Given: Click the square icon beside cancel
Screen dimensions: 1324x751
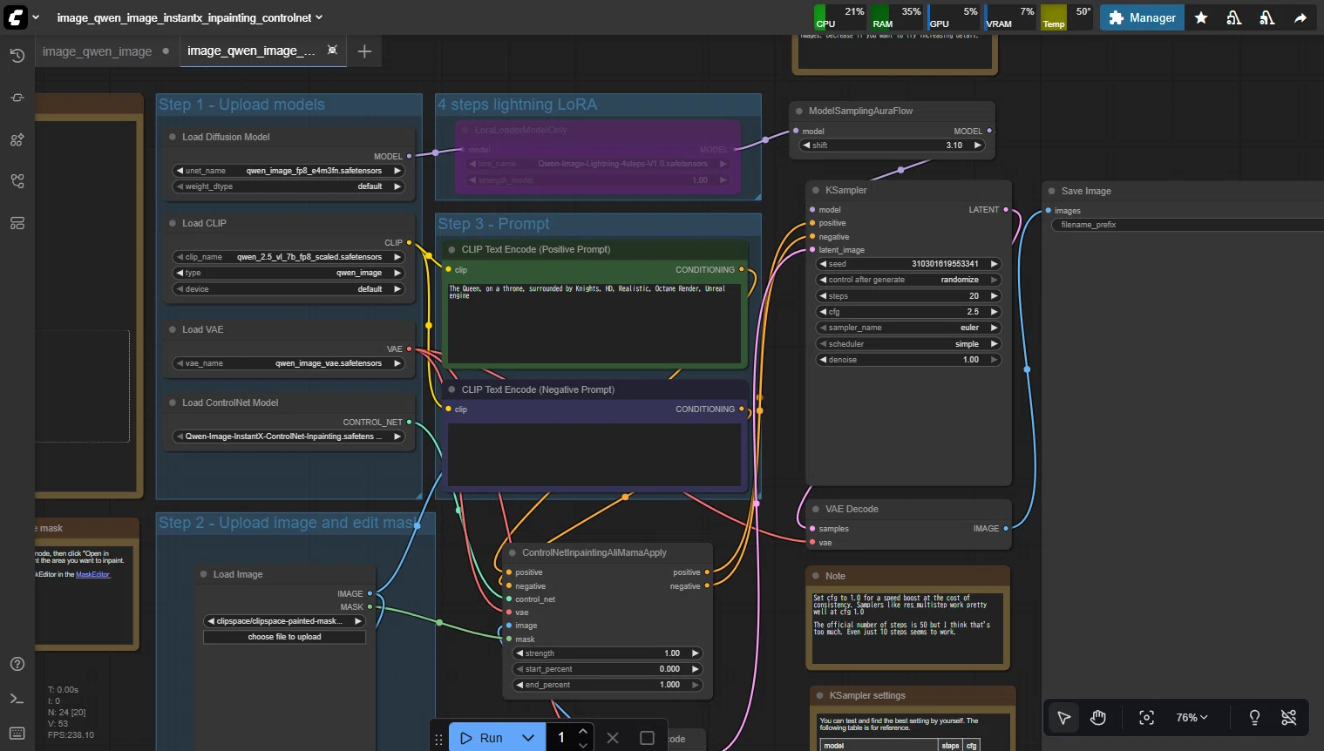Looking at the screenshot, I should pyautogui.click(x=647, y=738).
